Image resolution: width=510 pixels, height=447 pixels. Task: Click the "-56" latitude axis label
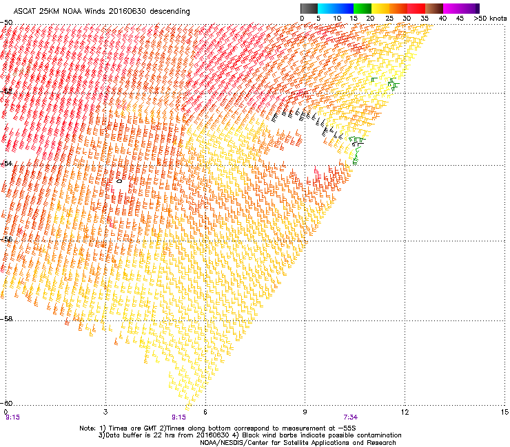point(6,239)
